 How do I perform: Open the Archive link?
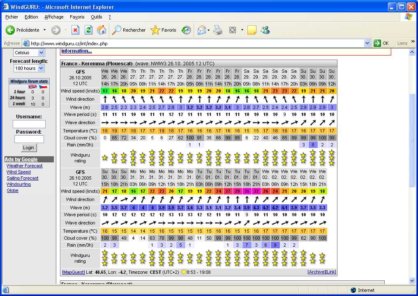[x=316, y=272]
